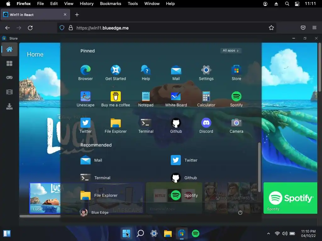The height and width of the screenshot is (241, 322).
Task: Show hidden tray icons chevron
Action: tap(269, 233)
